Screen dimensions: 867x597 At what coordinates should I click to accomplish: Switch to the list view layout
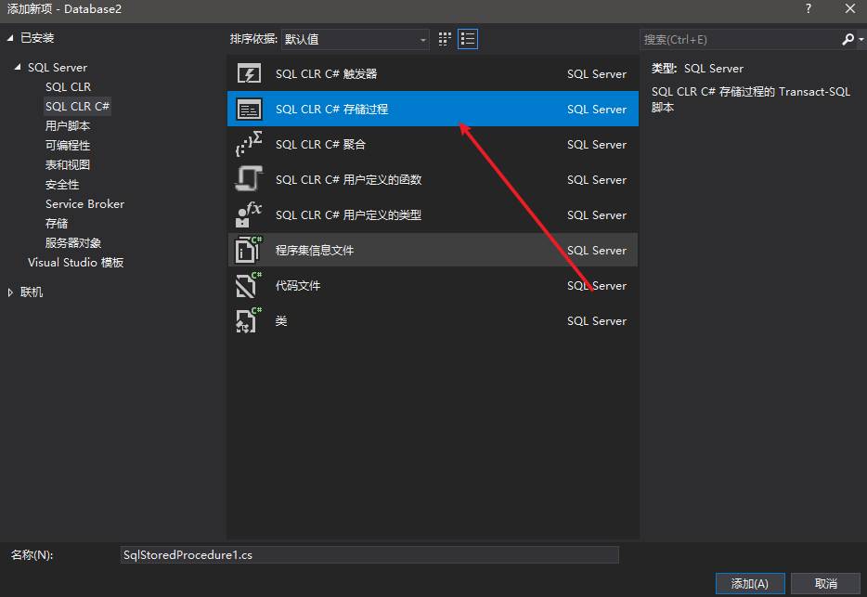coord(468,39)
